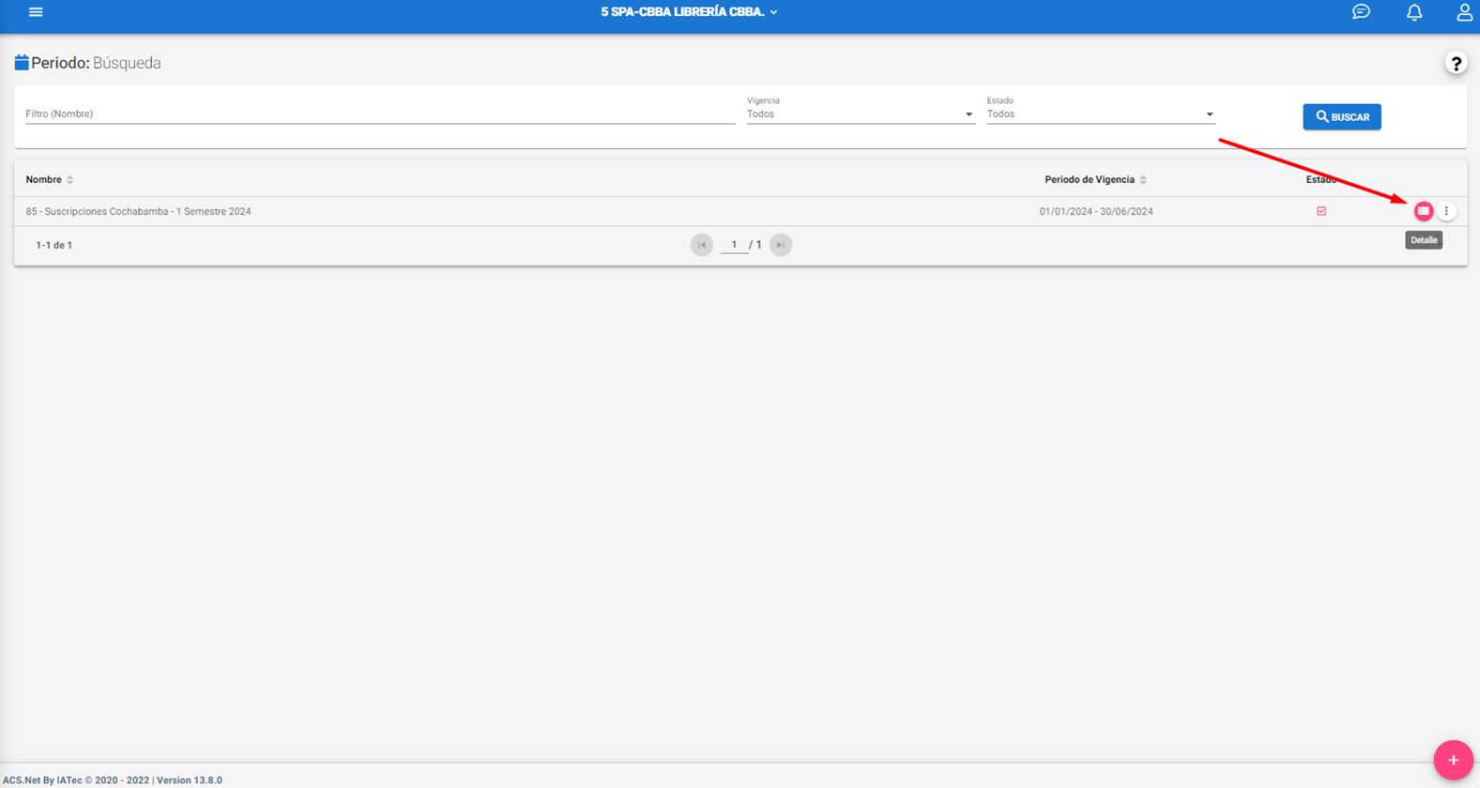Open the notifications bell

1414,12
